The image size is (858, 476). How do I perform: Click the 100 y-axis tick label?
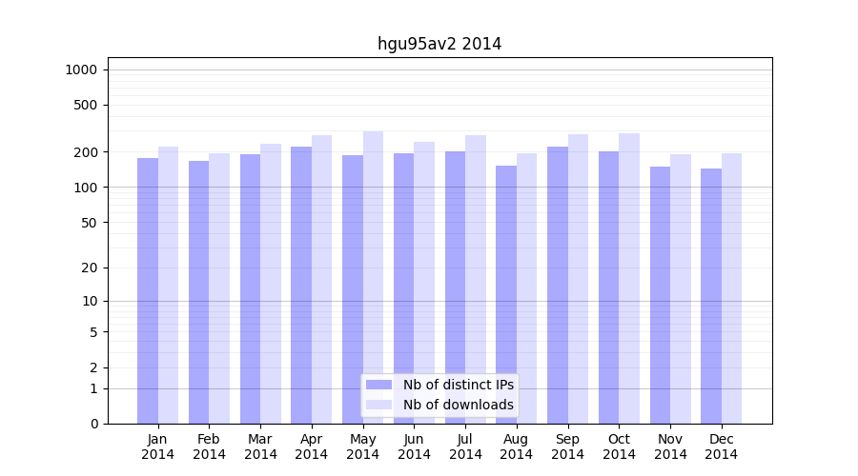click(85, 188)
